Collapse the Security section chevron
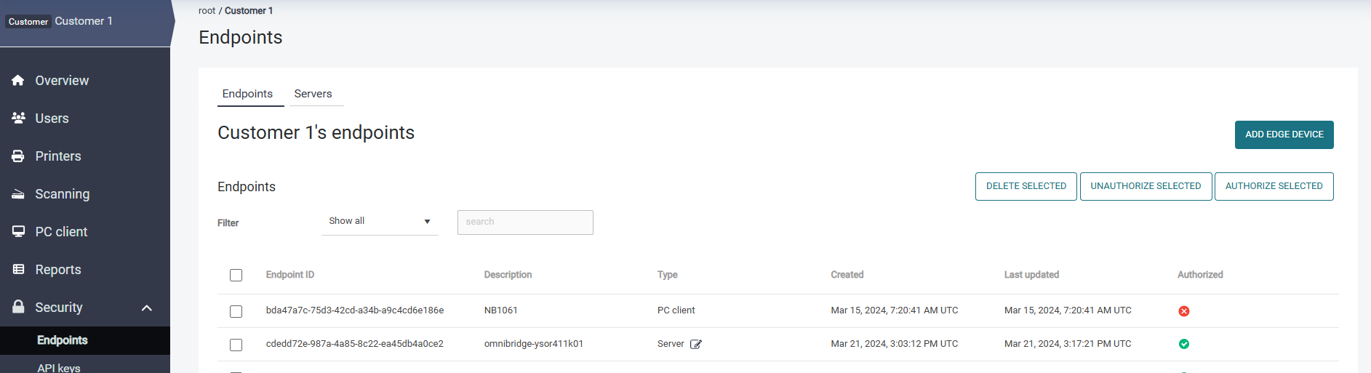This screenshot has height=373, width=1371. click(x=147, y=308)
